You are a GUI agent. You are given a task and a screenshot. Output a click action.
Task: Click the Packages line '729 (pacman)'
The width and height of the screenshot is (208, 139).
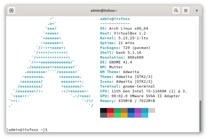(125, 48)
